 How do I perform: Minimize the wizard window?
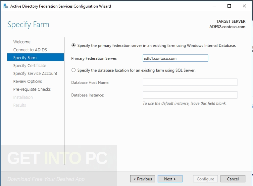214,6
